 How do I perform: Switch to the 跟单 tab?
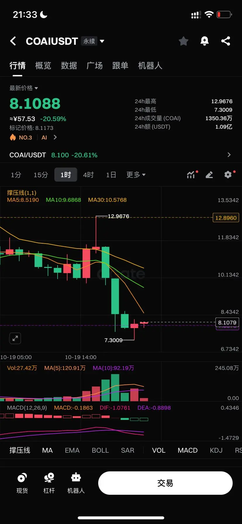pyautogui.click(x=120, y=65)
